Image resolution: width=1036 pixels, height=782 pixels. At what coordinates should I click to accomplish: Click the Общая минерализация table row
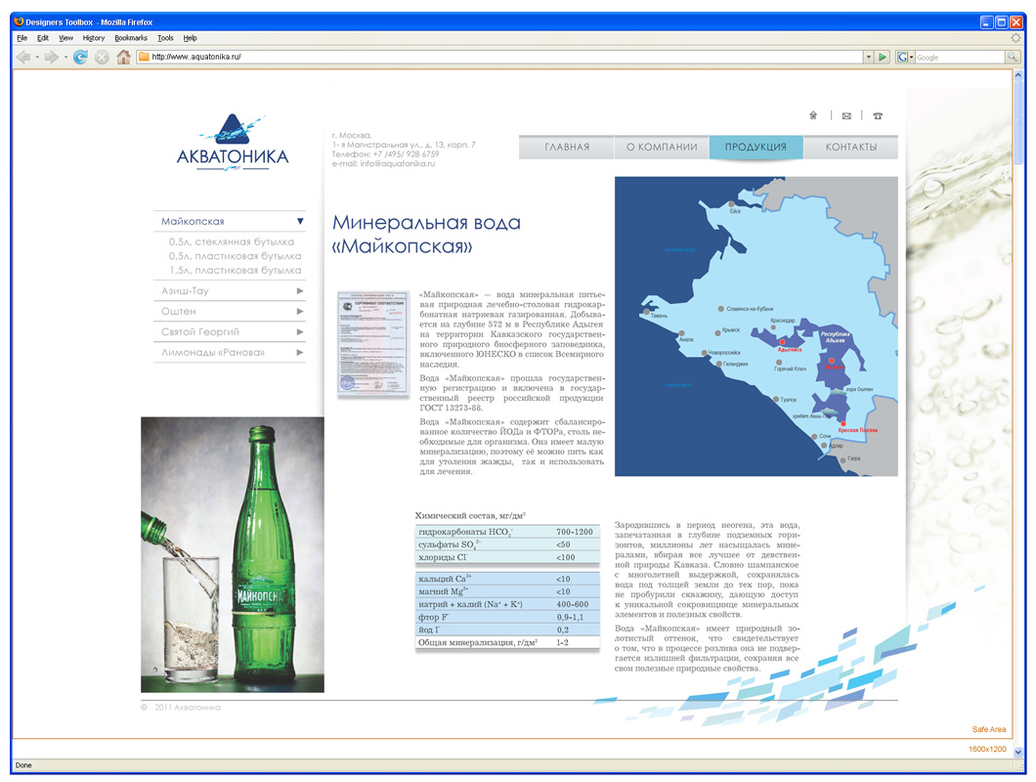(507, 642)
